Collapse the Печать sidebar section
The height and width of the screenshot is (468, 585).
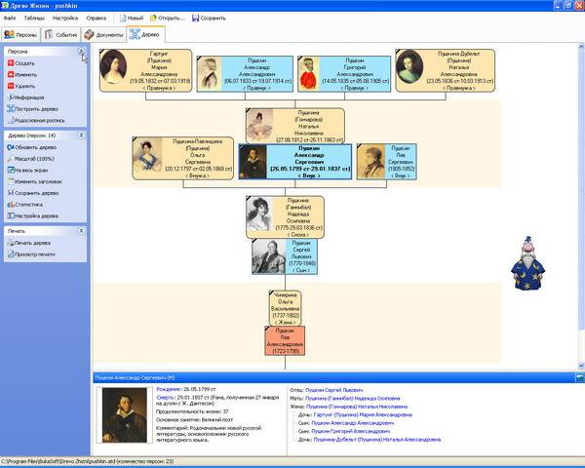point(82,230)
